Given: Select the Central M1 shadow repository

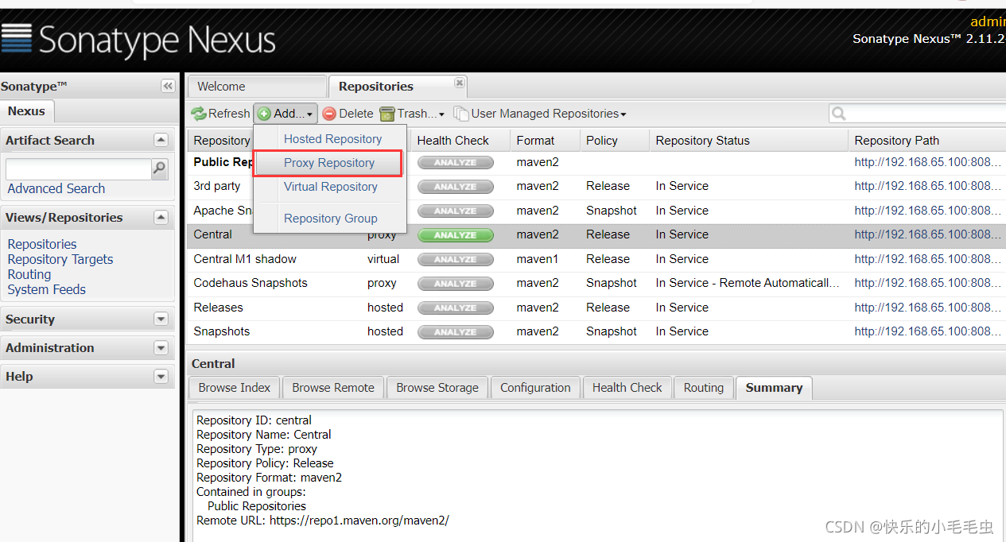Looking at the screenshot, I should coord(596,259).
